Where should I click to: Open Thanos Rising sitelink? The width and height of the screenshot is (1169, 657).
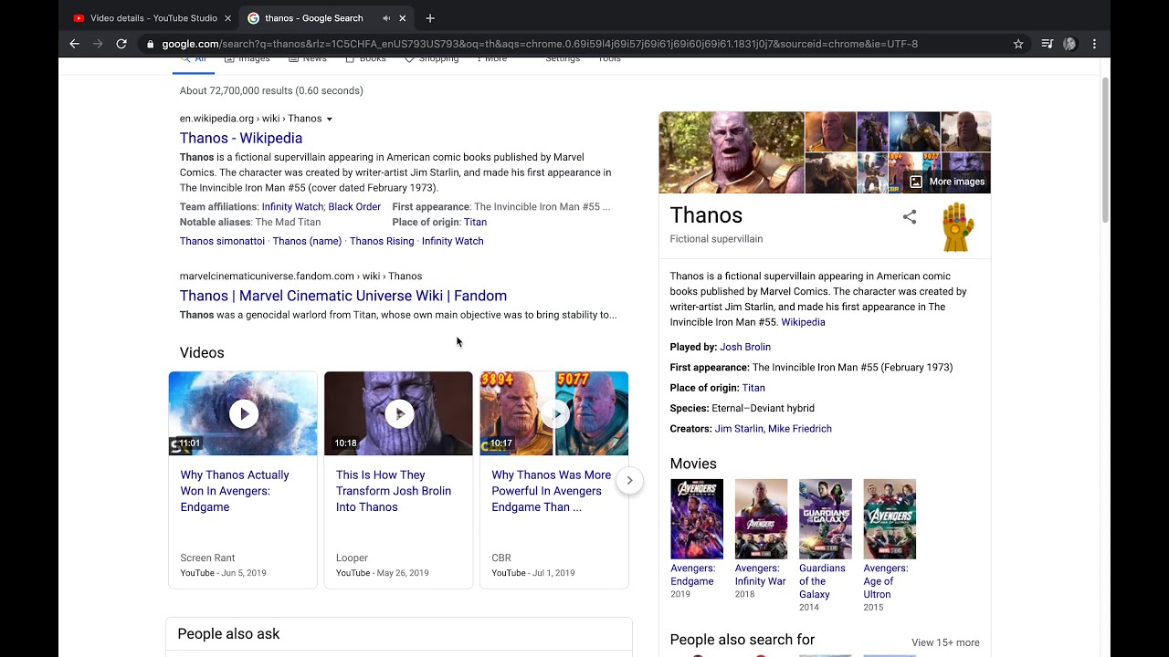(382, 241)
